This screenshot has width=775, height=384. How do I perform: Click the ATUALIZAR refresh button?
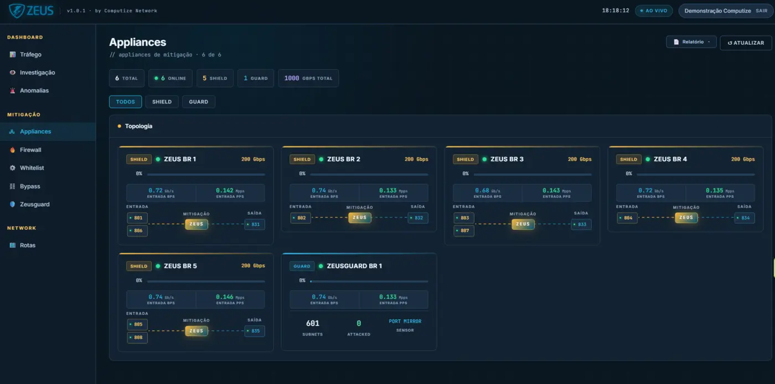[x=746, y=43]
